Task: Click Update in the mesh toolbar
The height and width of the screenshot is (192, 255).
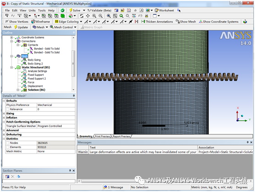Action: tap(21, 27)
